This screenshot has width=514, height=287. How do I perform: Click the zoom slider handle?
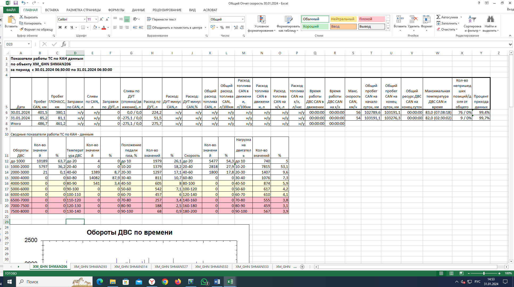484,273
